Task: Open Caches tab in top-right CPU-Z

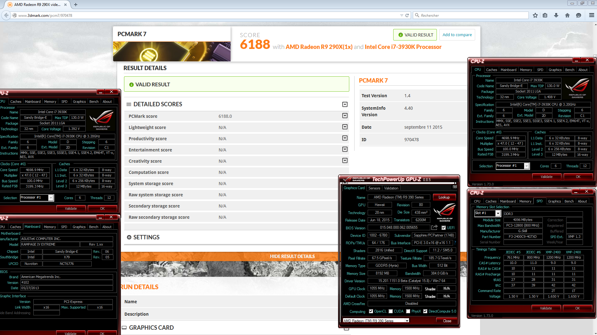Action: point(491,70)
